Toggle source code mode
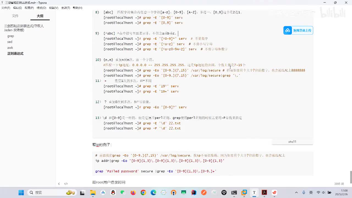 pyautogui.click(x=66, y=184)
